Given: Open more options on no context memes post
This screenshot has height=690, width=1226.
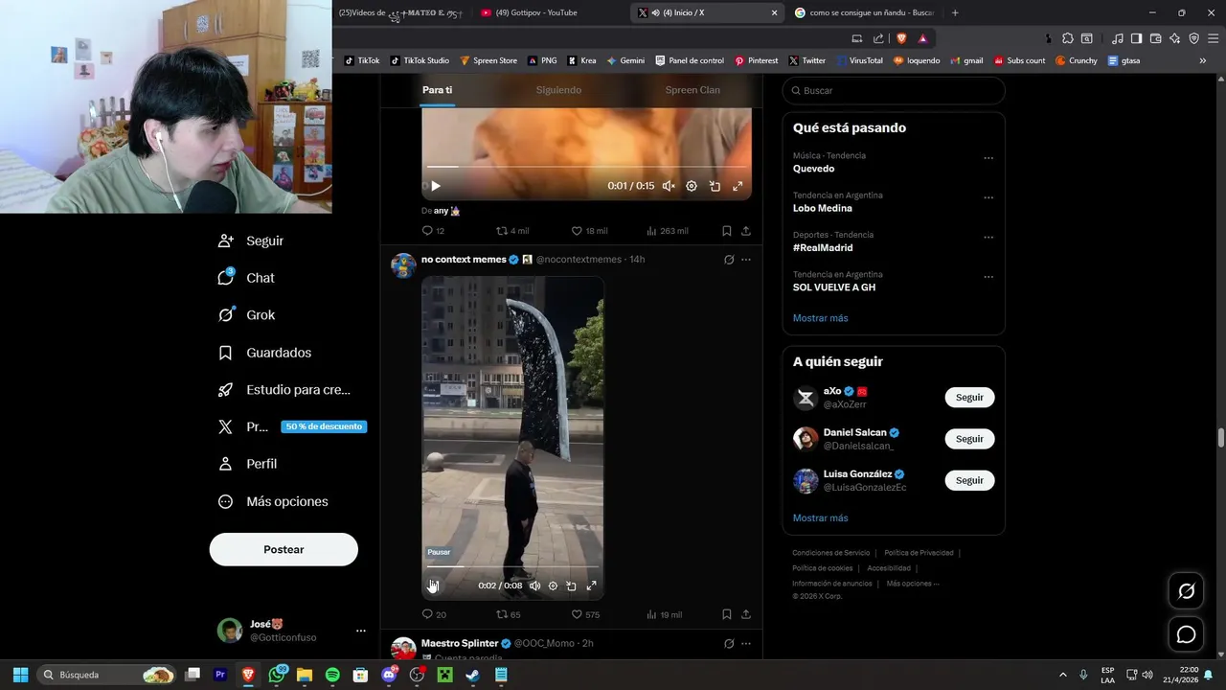Looking at the screenshot, I should (746, 260).
